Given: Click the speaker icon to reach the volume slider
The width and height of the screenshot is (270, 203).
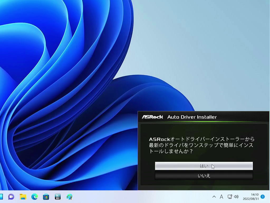Looking at the screenshot, I should pyautogui.click(x=236, y=197).
